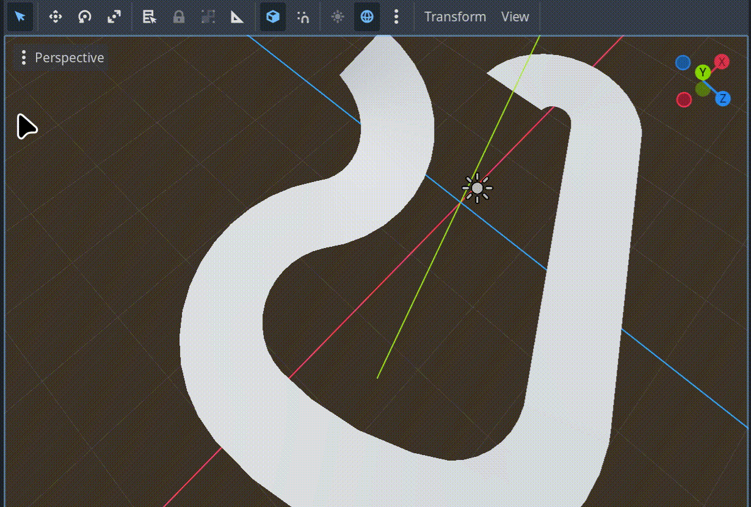
Task: Open the Transform menu
Action: (455, 16)
